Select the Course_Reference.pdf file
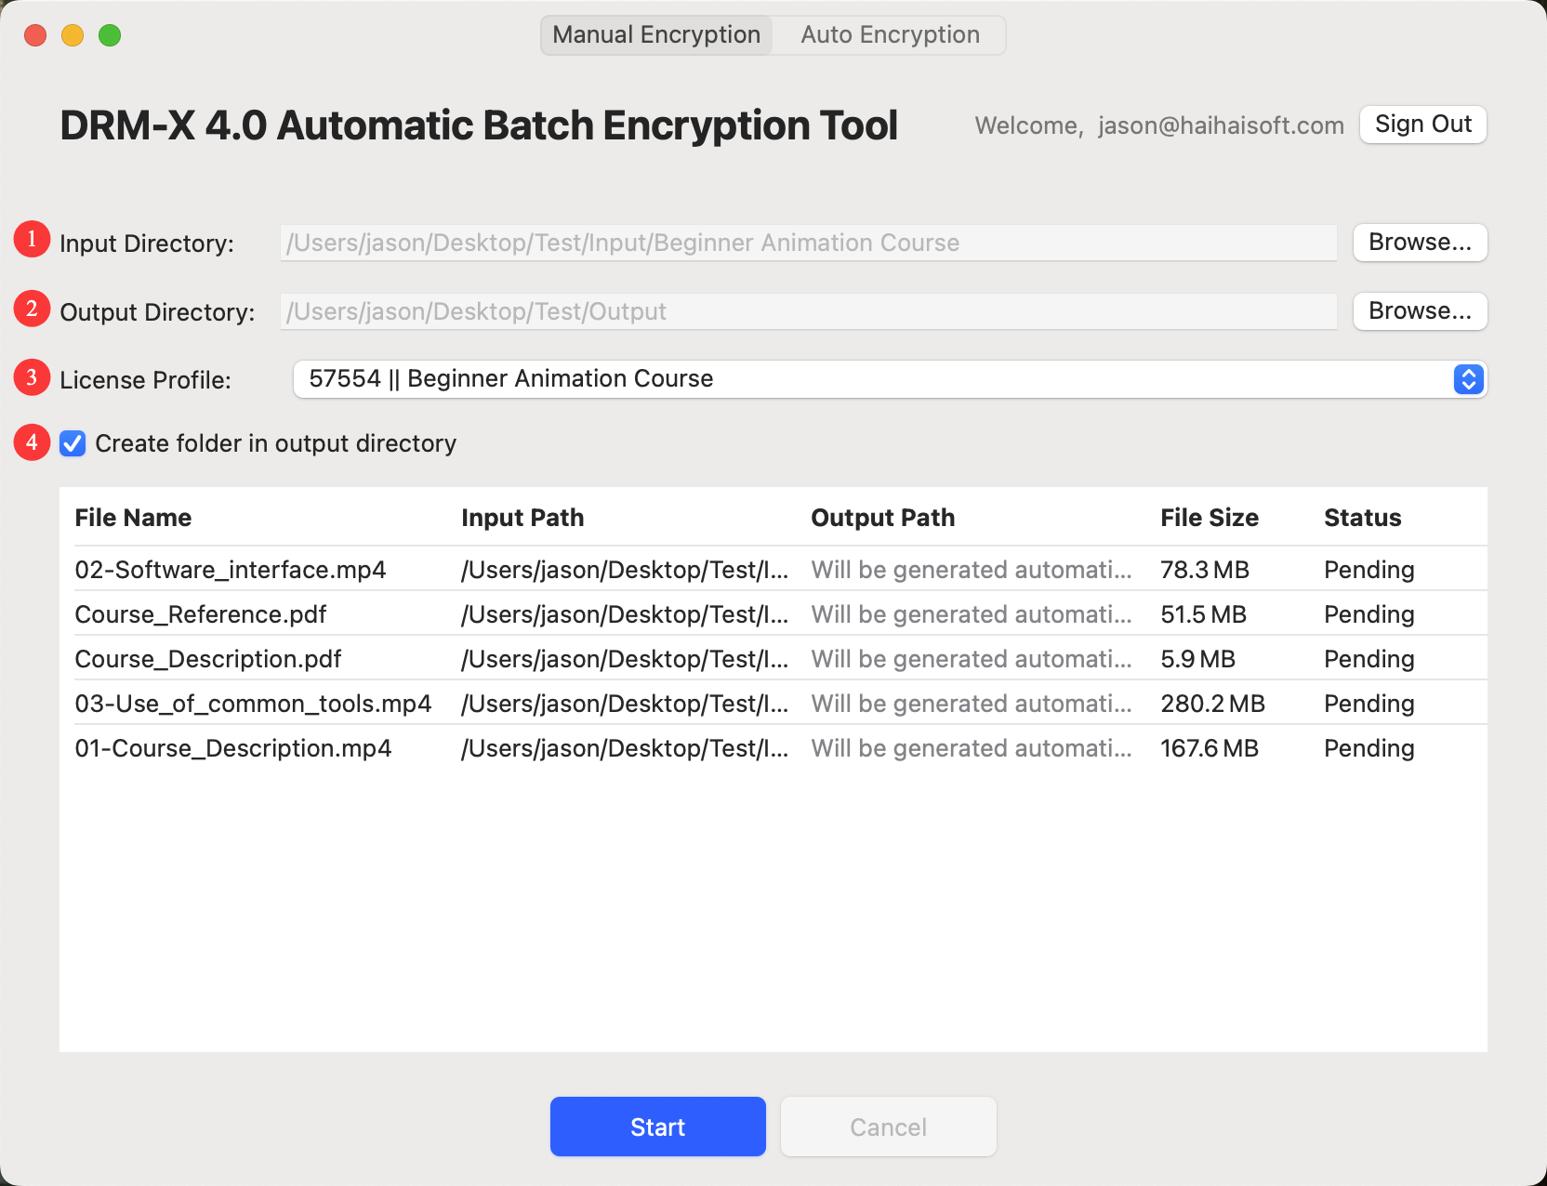This screenshot has height=1186, width=1547. pyautogui.click(x=201, y=614)
